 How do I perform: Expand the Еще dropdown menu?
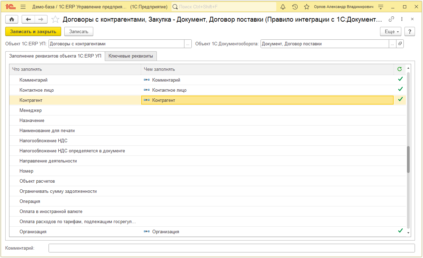click(391, 31)
